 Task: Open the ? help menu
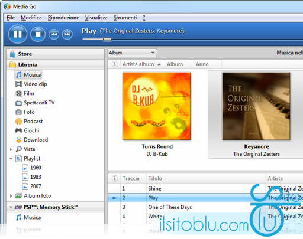pos(144,18)
